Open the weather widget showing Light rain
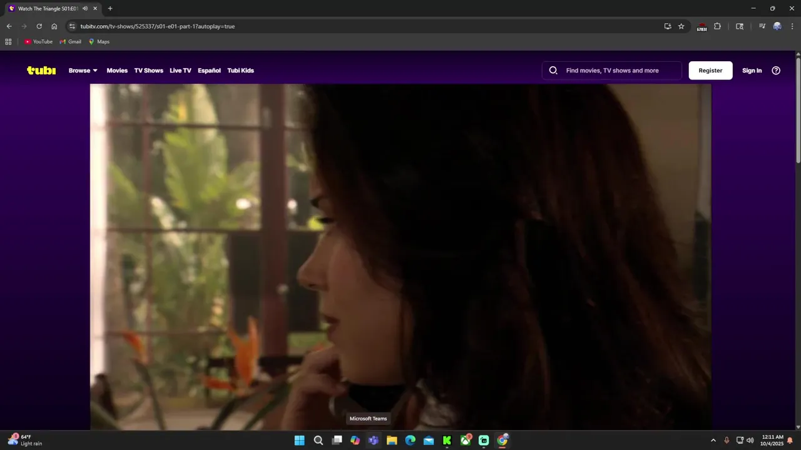 tap(25, 440)
